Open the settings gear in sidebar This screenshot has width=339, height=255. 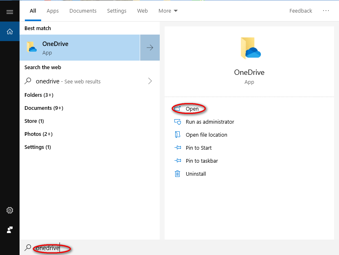[10, 210]
